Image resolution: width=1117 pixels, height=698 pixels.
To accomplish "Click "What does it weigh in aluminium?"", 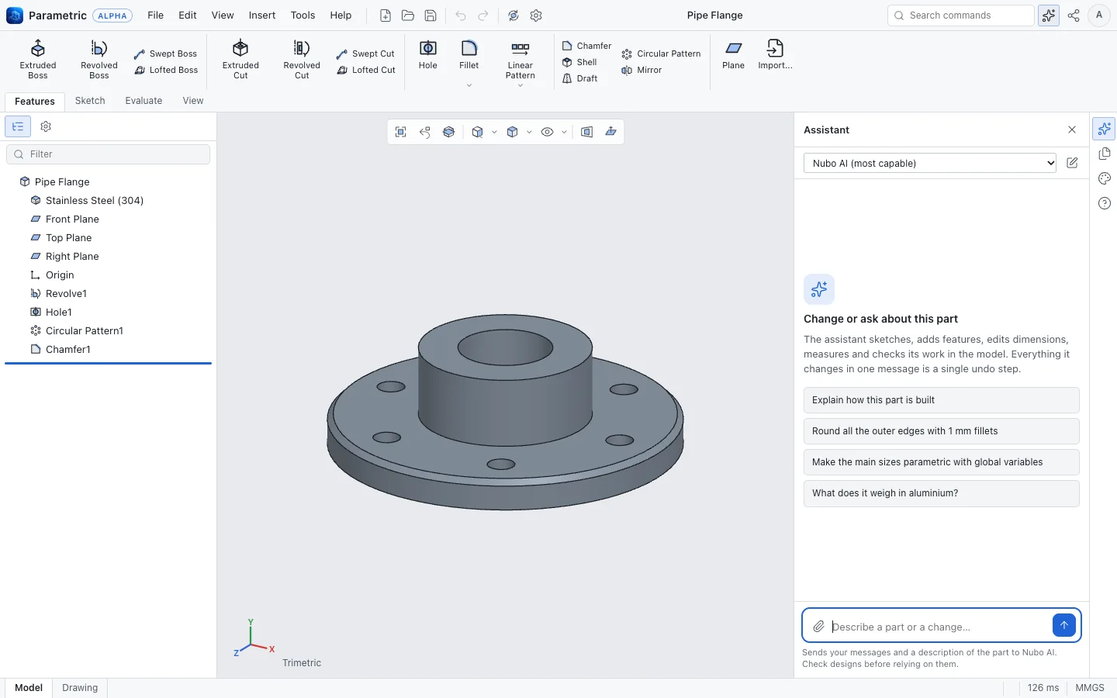I will click(942, 493).
